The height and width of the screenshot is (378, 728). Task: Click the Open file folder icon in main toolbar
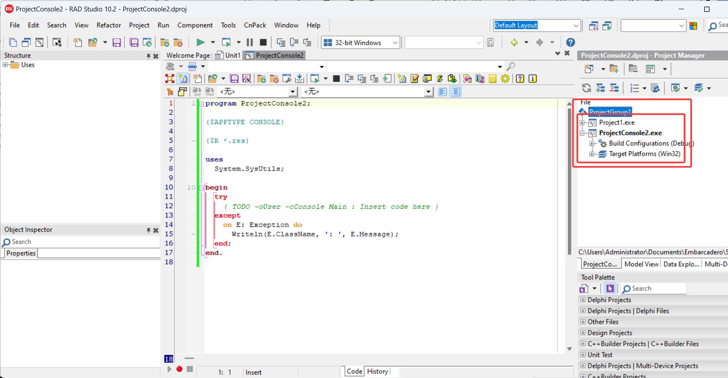pyautogui.click(x=92, y=42)
